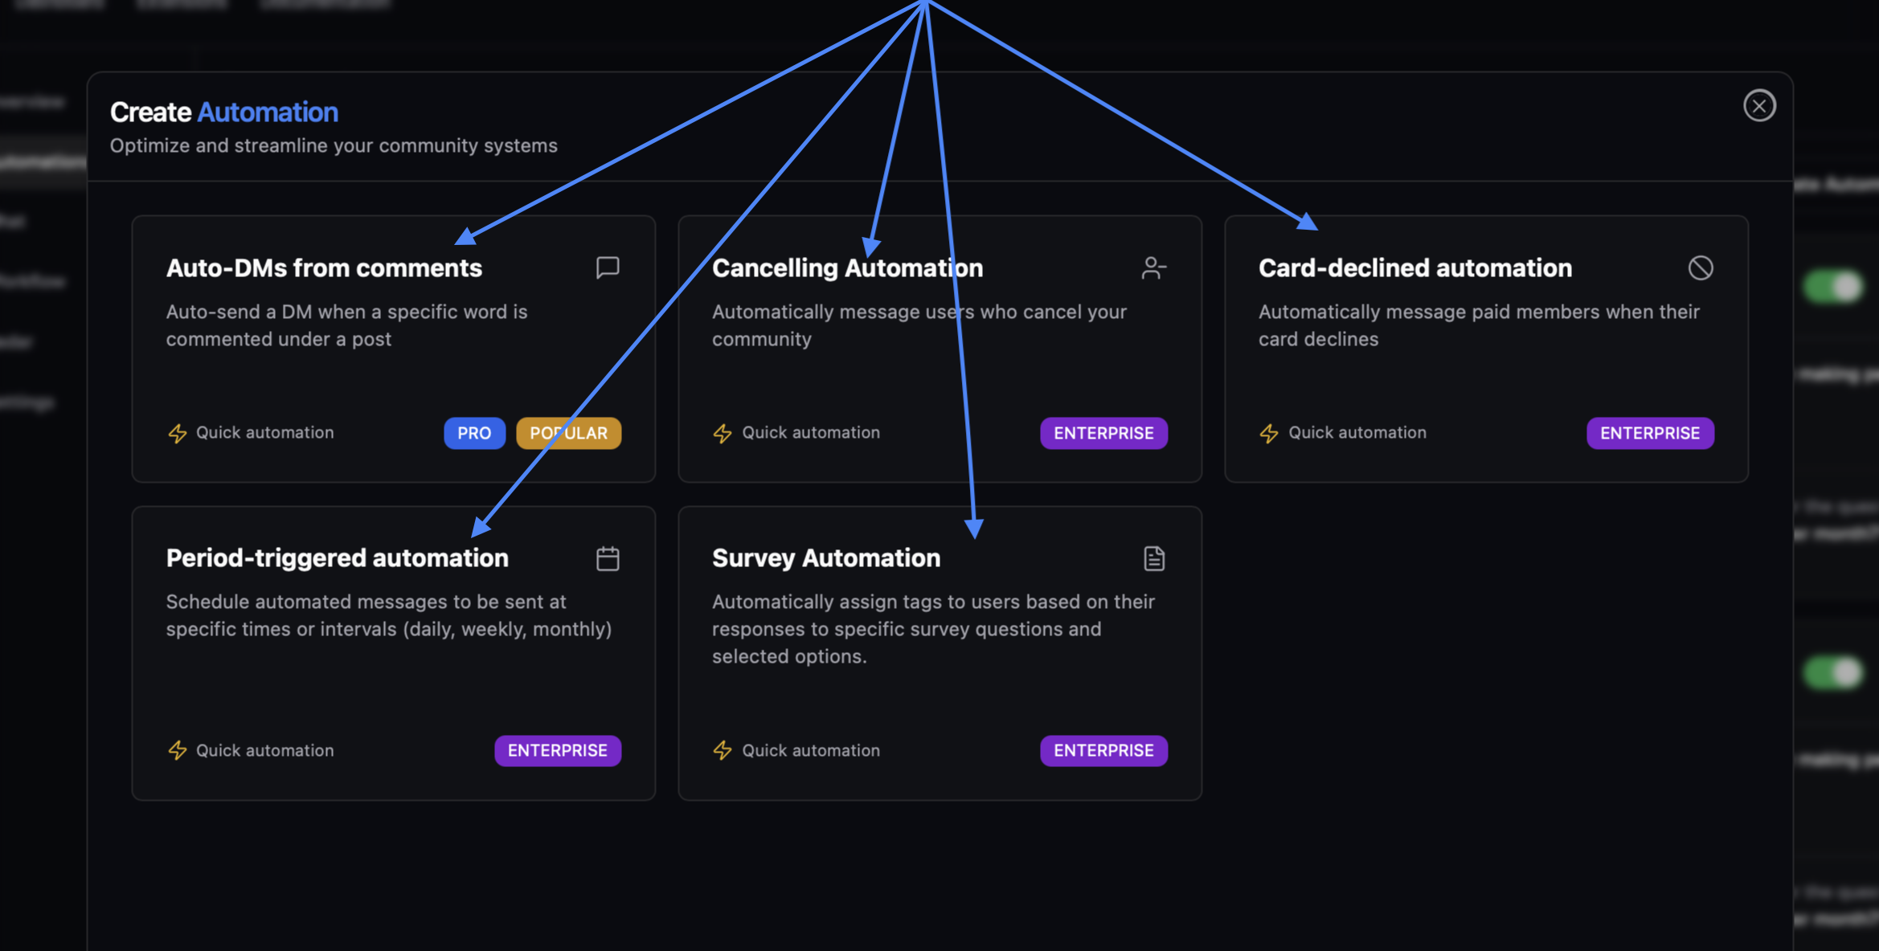The width and height of the screenshot is (1879, 951).
Task: Click lightning bolt icon in Card-declined card
Action: click(1268, 433)
